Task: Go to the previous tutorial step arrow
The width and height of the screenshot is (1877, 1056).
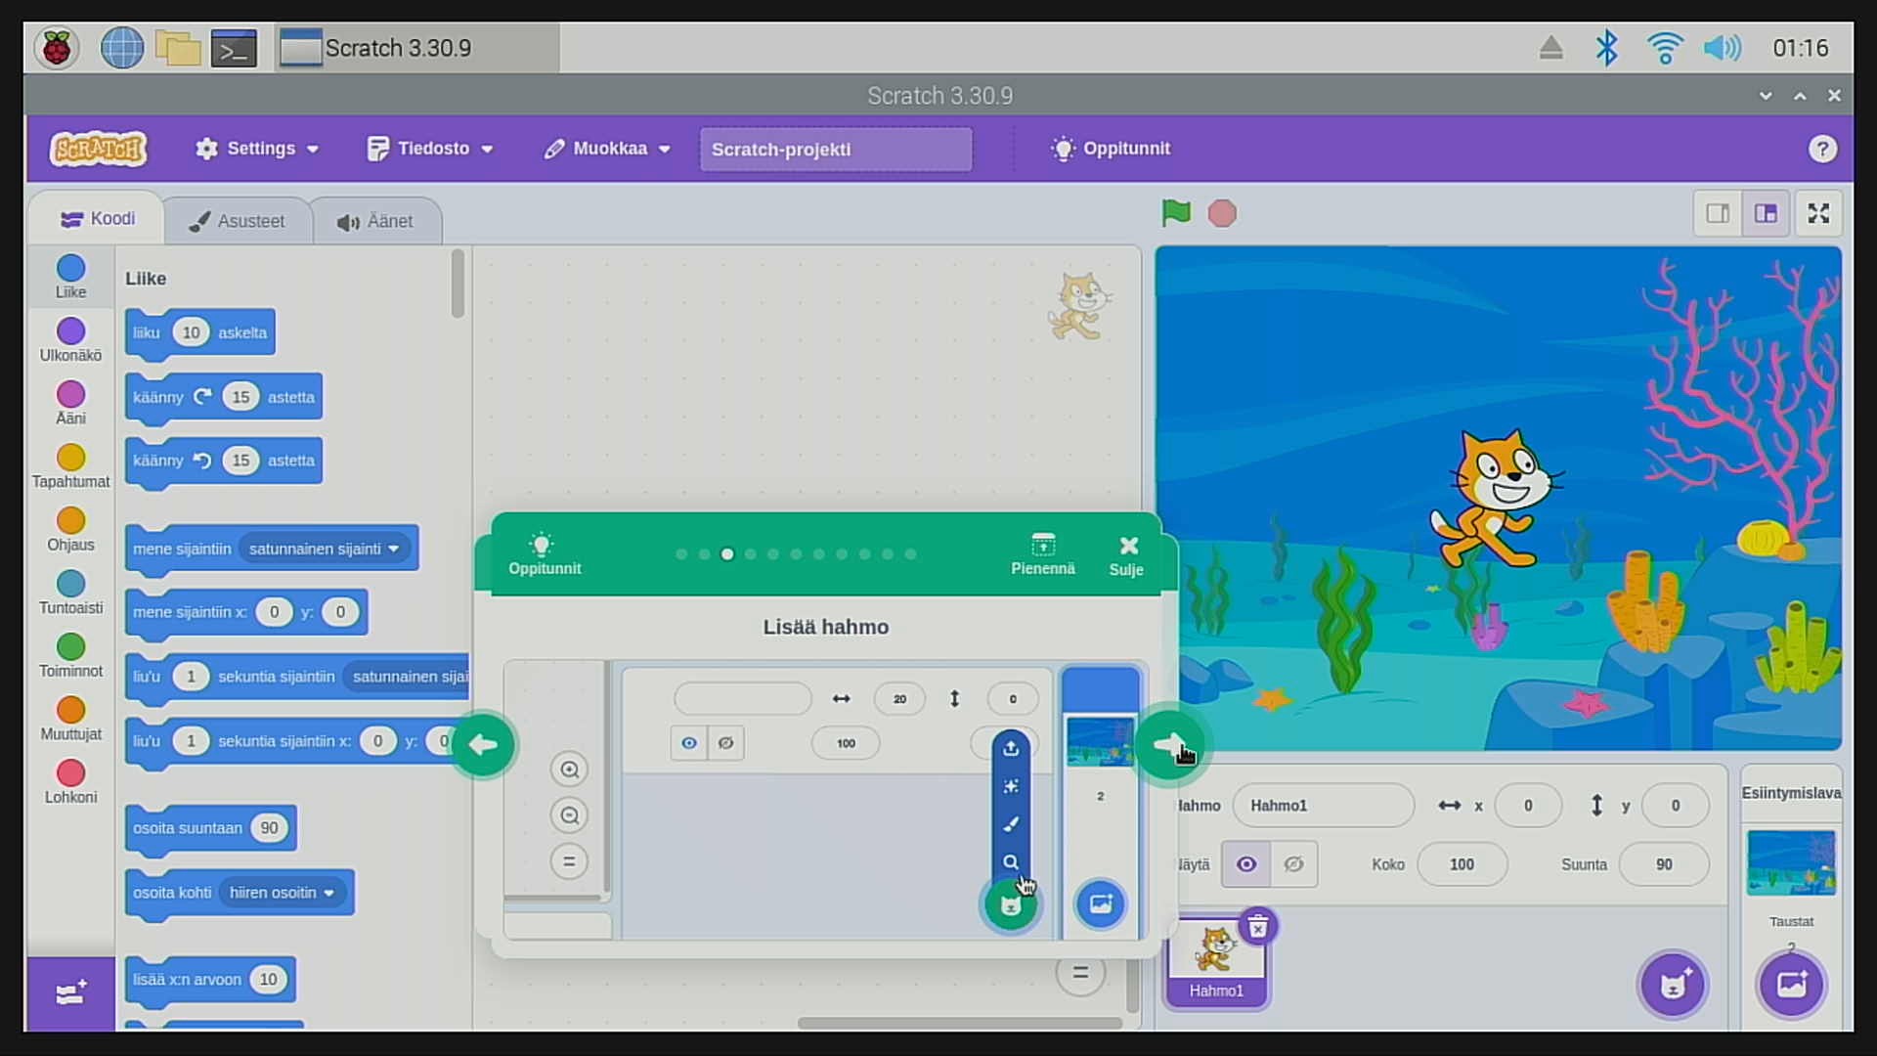Action: point(483,745)
